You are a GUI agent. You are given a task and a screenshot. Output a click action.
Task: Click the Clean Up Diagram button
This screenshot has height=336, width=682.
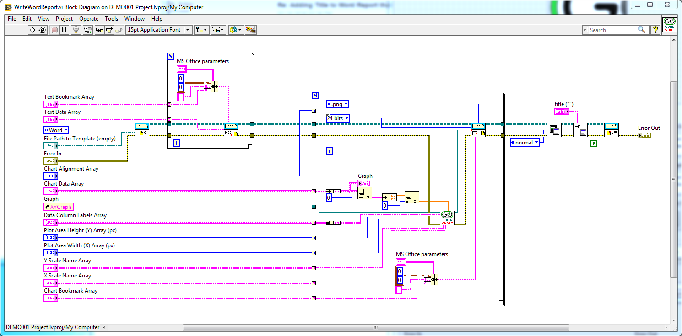[x=250, y=30]
